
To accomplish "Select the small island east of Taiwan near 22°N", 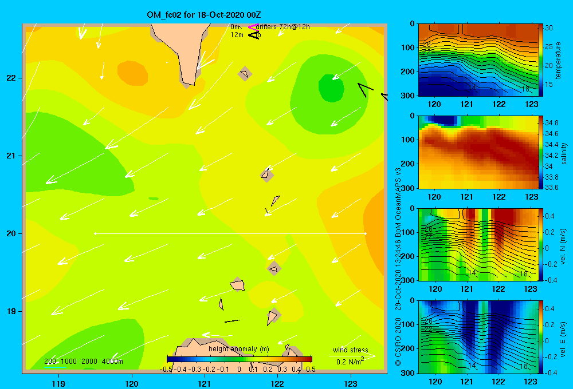I will (245, 74).
